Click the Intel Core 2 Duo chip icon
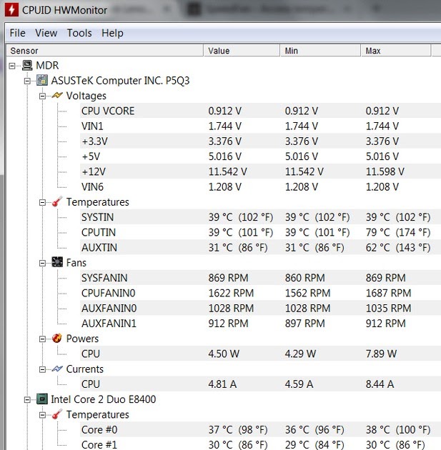 coord(42,399)
